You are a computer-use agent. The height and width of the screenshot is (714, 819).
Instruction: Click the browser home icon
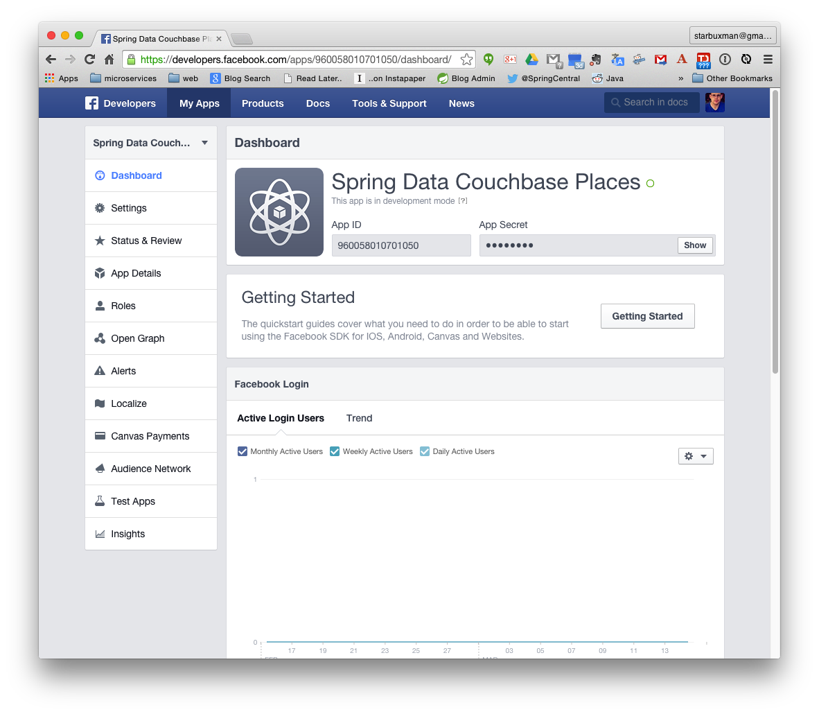coord(109,59)
